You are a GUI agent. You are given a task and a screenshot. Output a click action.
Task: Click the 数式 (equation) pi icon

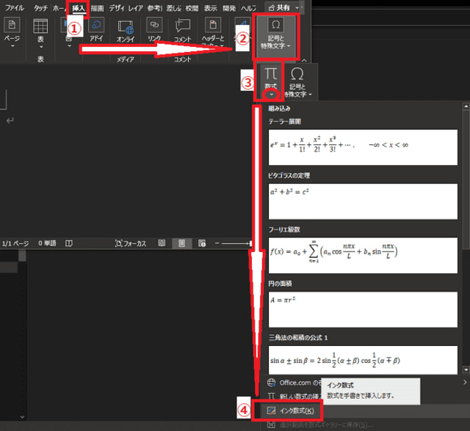pyautogui.click(x=271, y=74)
